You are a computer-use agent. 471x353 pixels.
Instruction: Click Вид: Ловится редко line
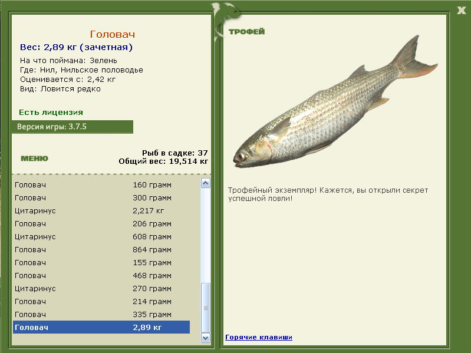coord(60,89)
